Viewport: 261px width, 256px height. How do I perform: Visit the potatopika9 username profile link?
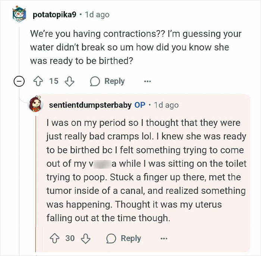[54, 15]
